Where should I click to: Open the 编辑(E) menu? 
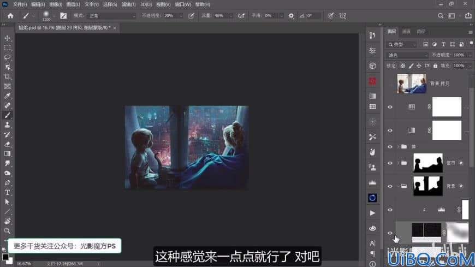pos(38,4)
